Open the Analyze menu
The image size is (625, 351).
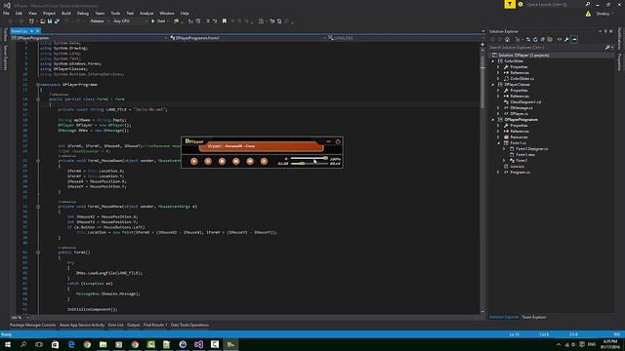pos(146,13)
